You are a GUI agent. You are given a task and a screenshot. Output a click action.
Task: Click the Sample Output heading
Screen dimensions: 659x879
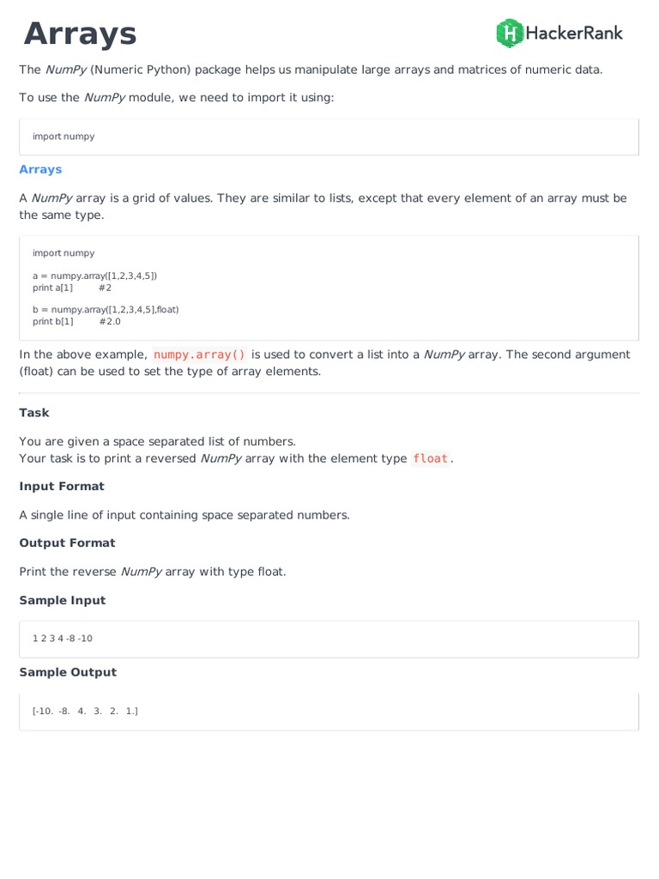coord(68,673)
